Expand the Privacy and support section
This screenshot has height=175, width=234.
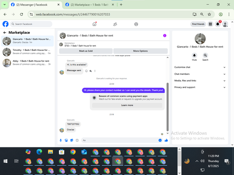[200, 87]
